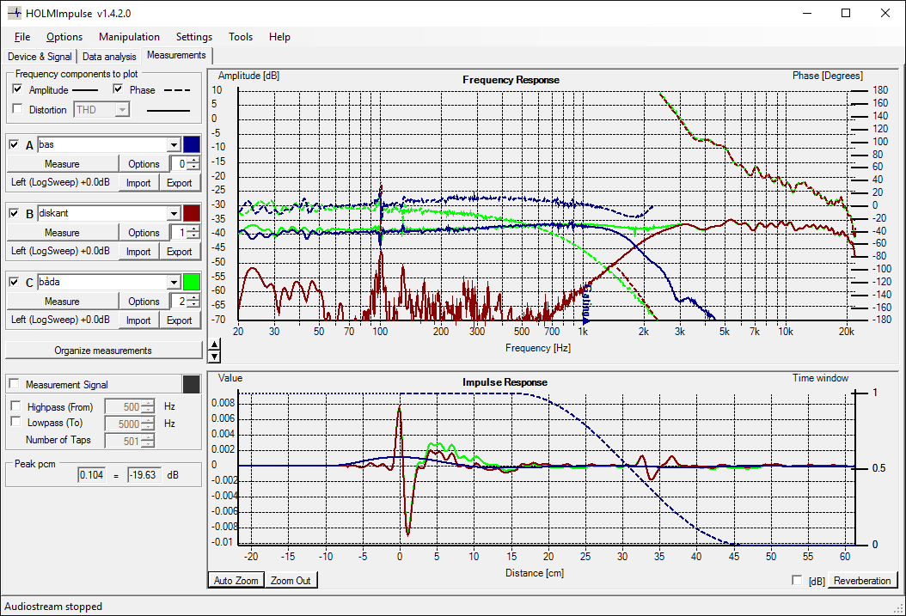
Task: Open the Settings menu
Action: [x=194, y=37]
